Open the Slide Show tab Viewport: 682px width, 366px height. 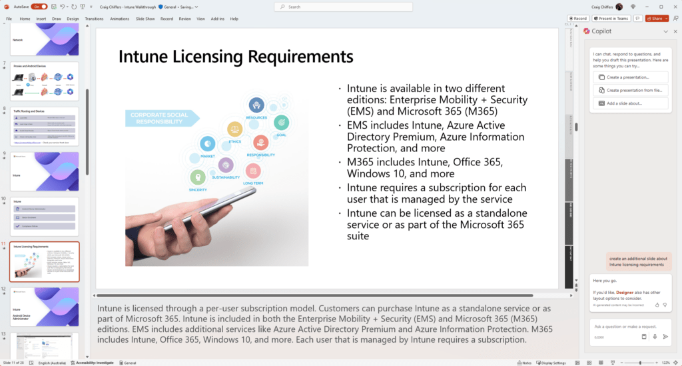click(145, 19)
